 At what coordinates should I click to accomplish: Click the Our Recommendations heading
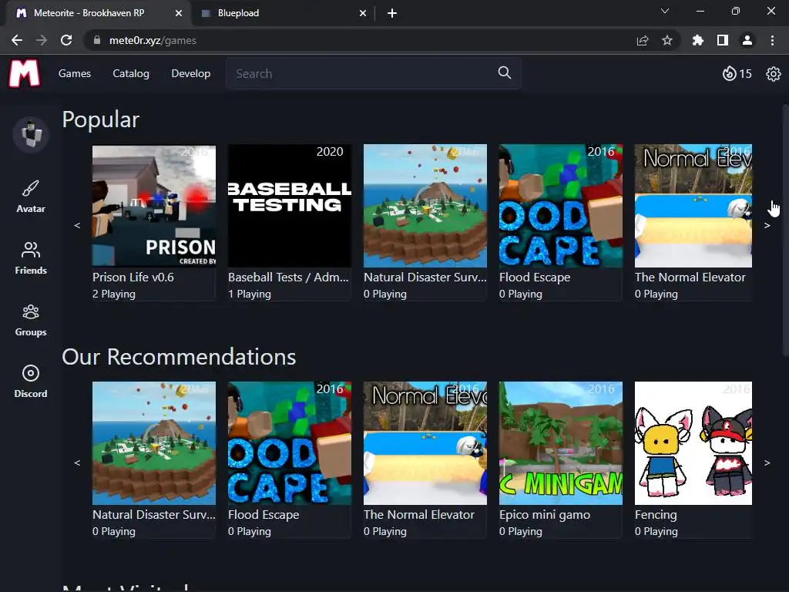(x=179, y=357)
